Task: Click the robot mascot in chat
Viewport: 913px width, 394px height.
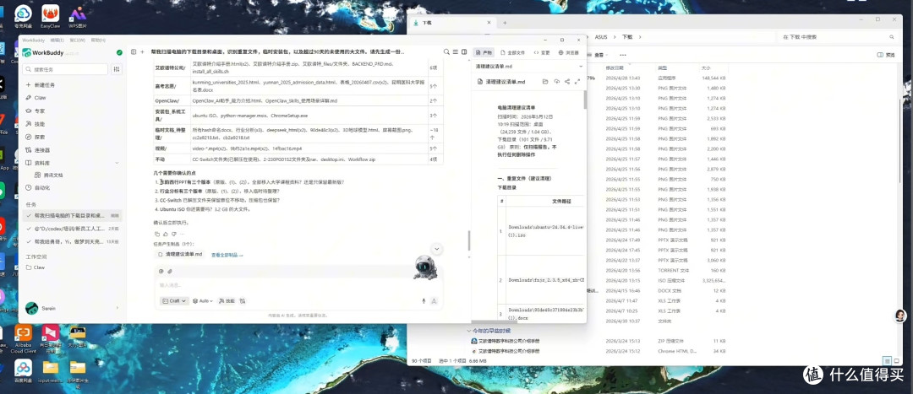Action: (x=425, y=267)
